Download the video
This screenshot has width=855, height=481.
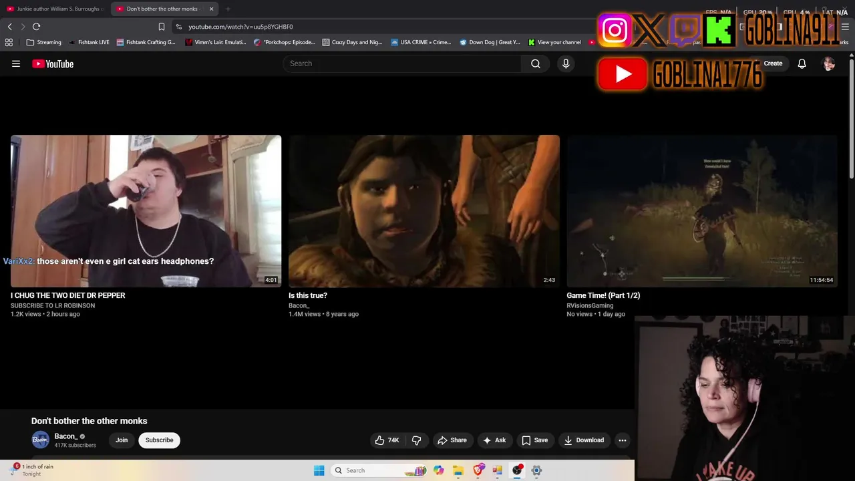[584, 440]
